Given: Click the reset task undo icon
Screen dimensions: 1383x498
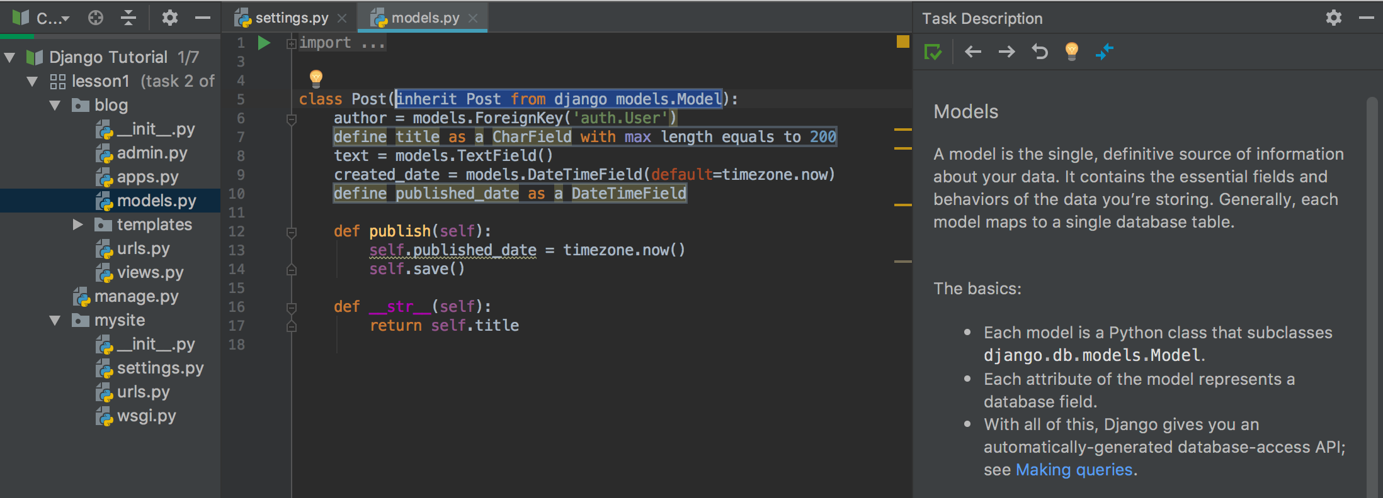Looking at the screenshot, I should coord(1040,52).
